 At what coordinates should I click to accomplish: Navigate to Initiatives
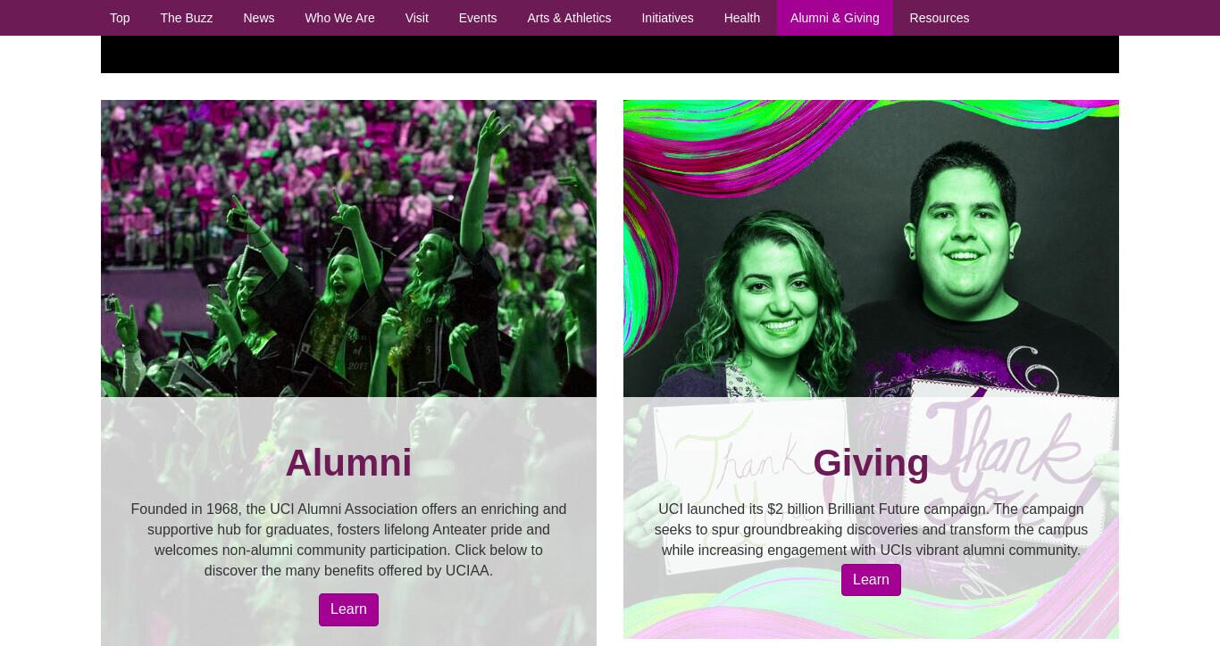click(667, 18)
